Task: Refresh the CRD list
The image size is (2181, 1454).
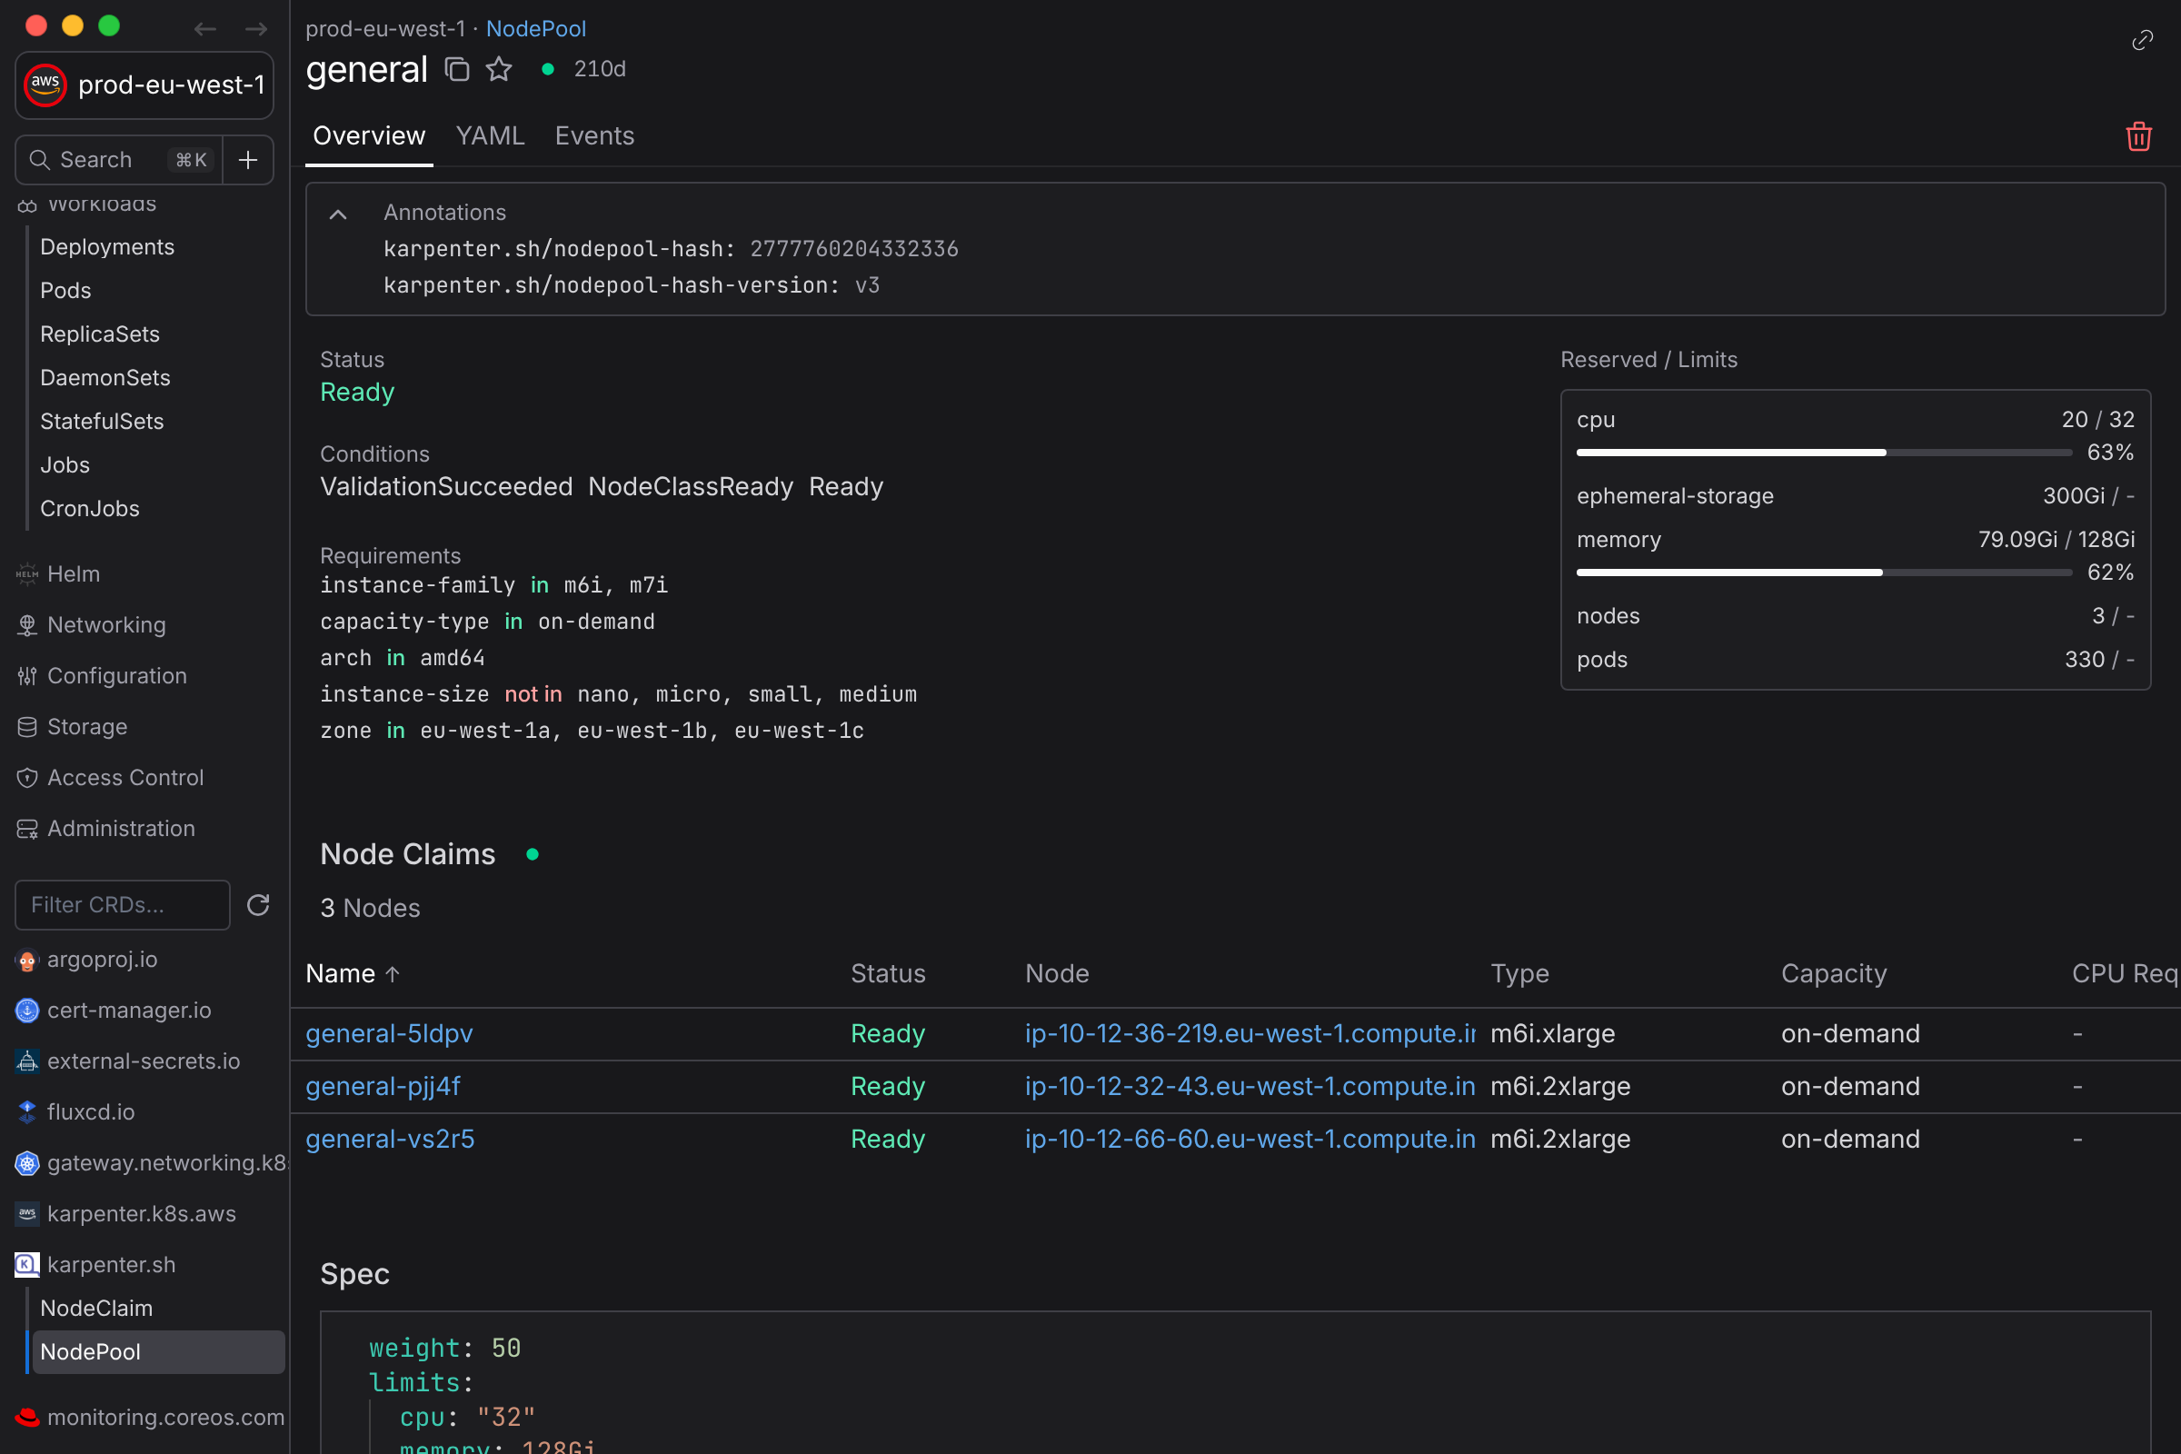Action: 258,905
